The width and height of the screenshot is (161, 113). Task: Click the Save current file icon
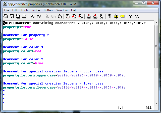click(12, 16)
